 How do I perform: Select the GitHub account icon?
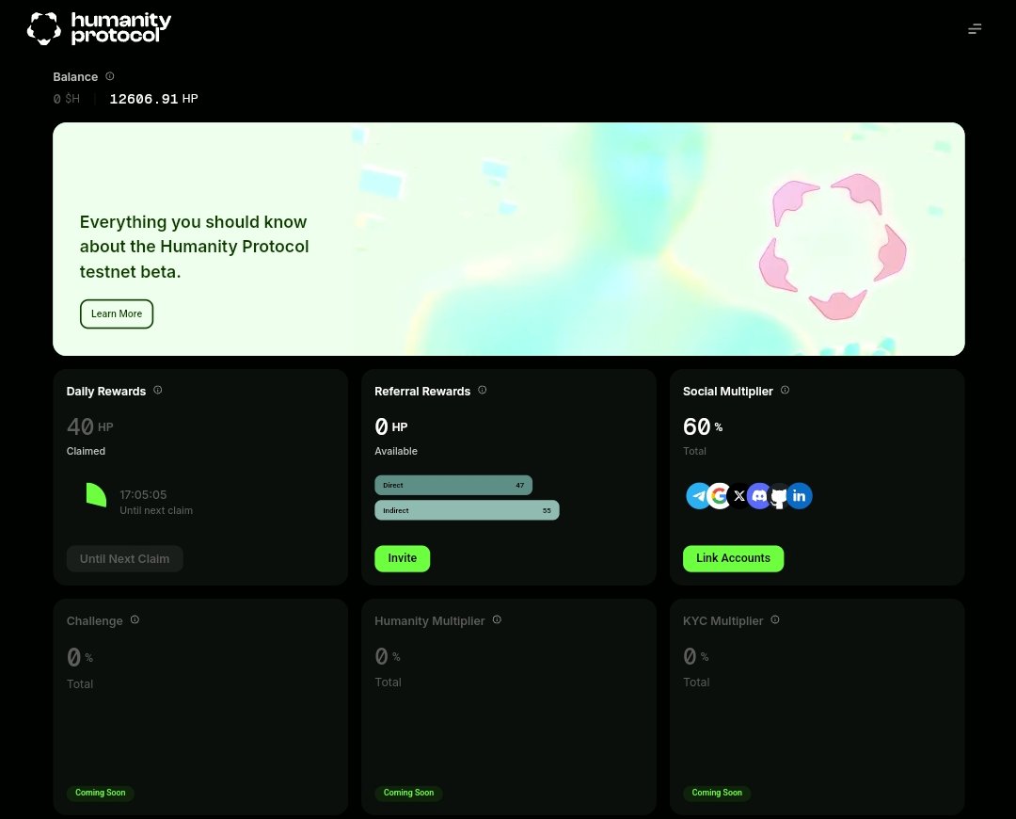[779, 496]
